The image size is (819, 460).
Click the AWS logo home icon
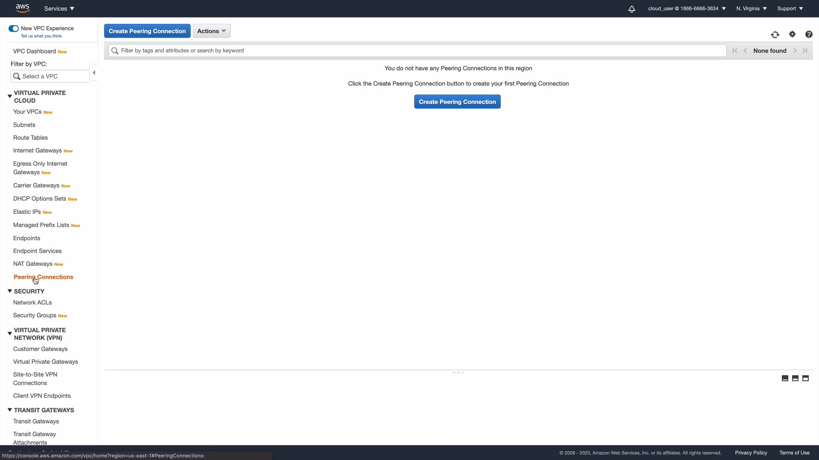click(x=23, y=8)
